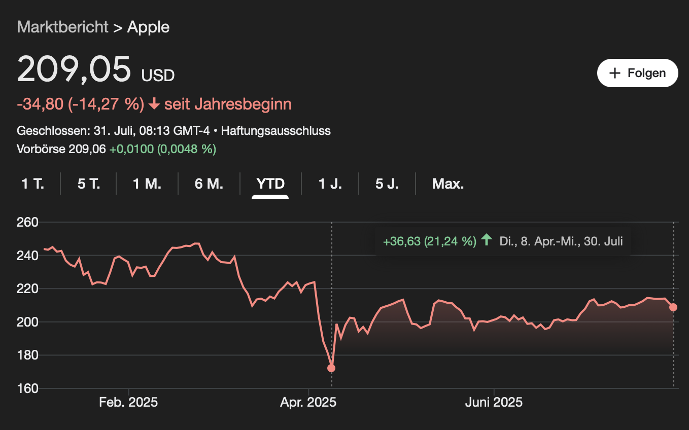Open the Marktbericht breadcrumb link

63,27
